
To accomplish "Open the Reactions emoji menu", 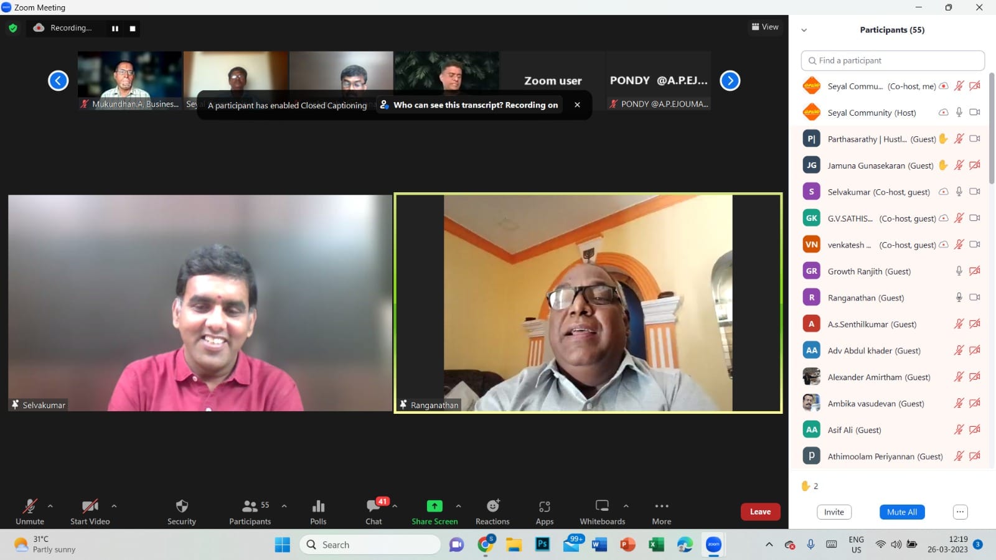I will point(492,506).
